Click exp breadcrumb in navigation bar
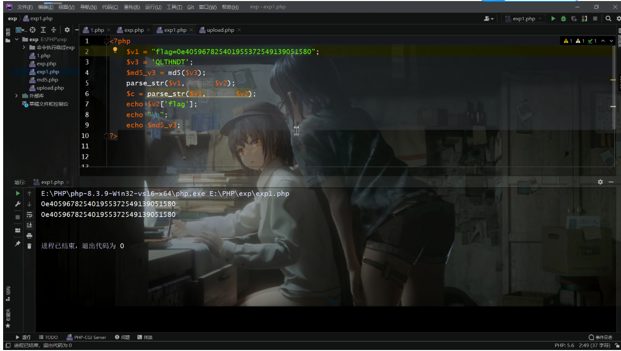Image resolution: width=621 pixels, height=351 pixels. [13, 19]
